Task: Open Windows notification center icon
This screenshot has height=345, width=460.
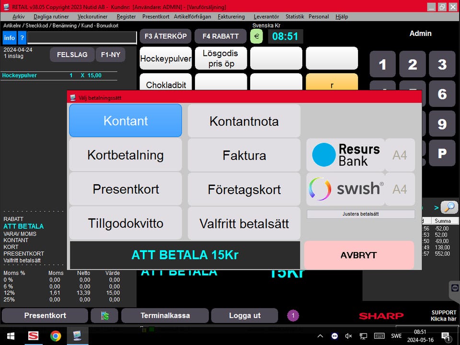Action: coord(446,337)
